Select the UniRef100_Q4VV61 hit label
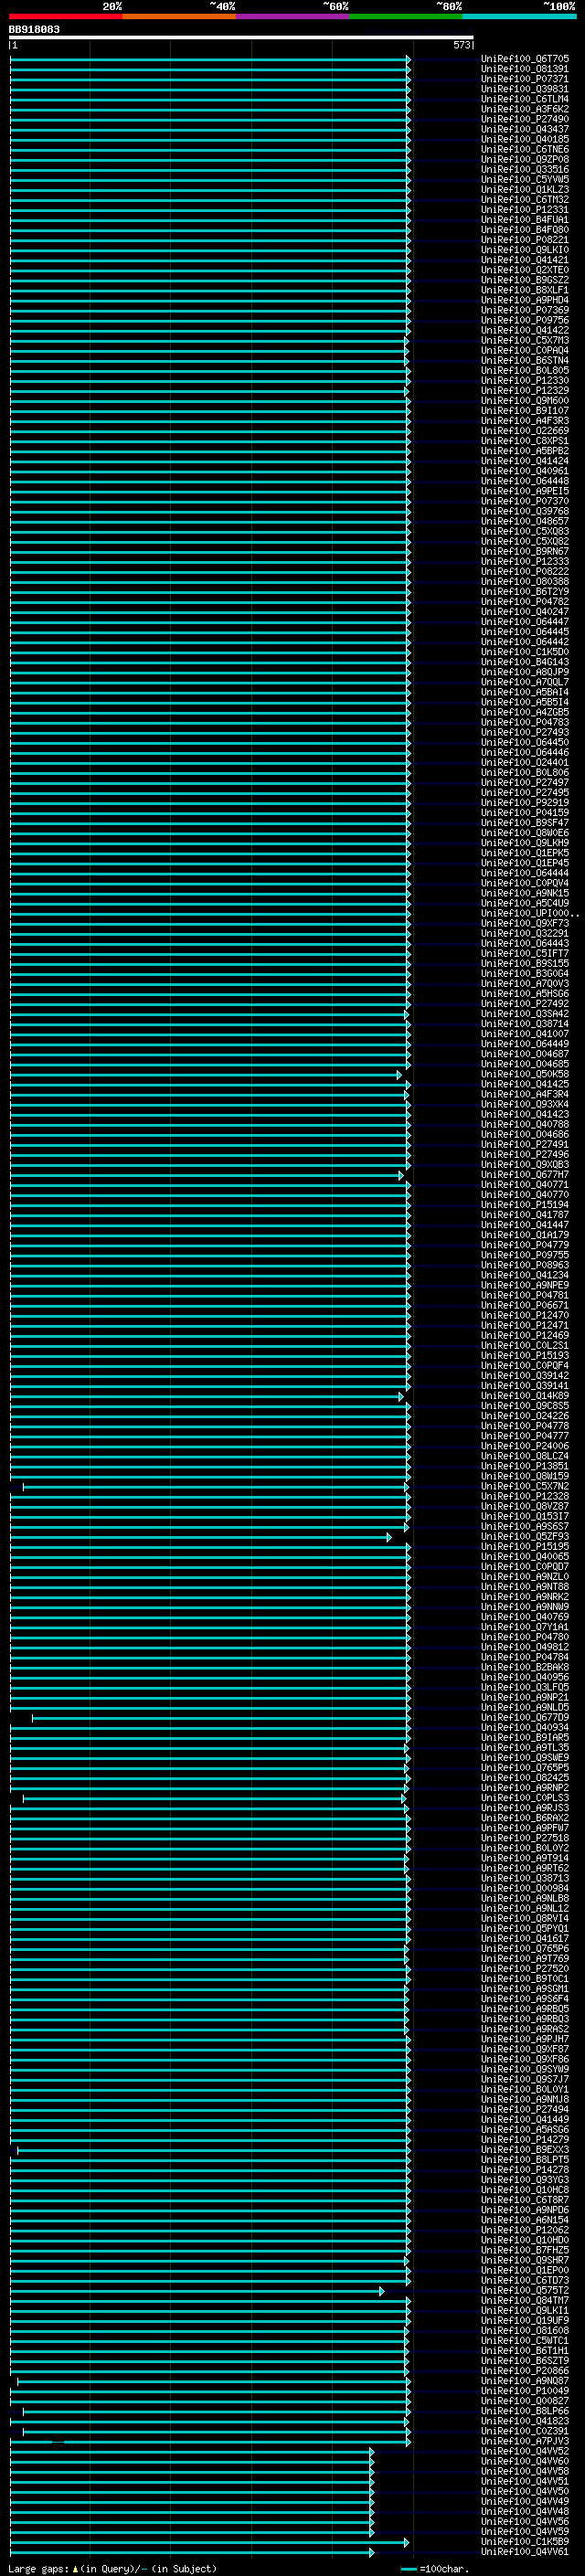Image resolution: width=585 pixels, height=2576 pixels. 525,2551
